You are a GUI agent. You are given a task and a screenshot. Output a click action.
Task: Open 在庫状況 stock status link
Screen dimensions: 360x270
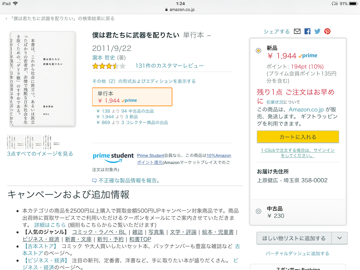[x=275, y=102]
